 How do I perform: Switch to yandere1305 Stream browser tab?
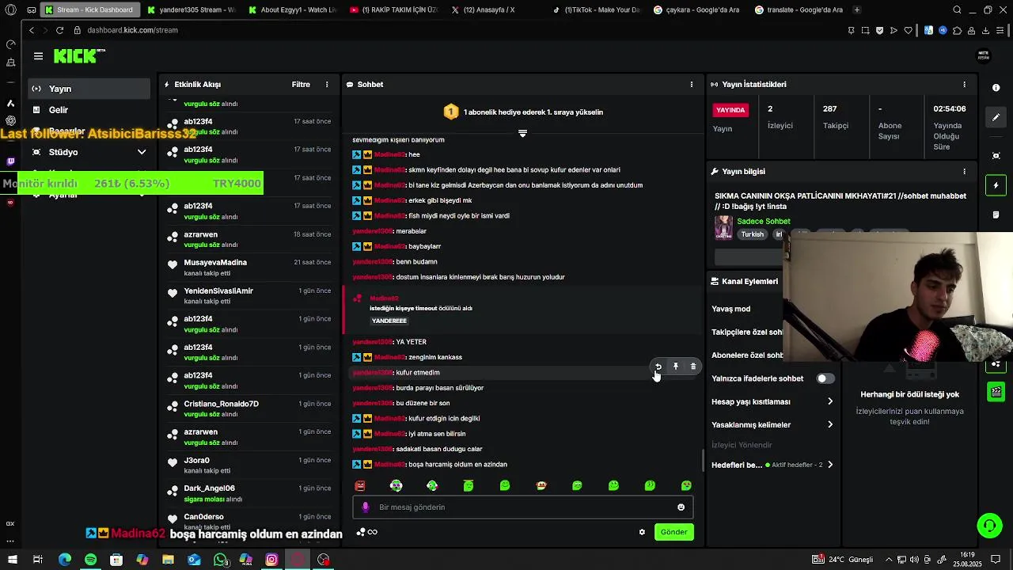tap(192, 9)
